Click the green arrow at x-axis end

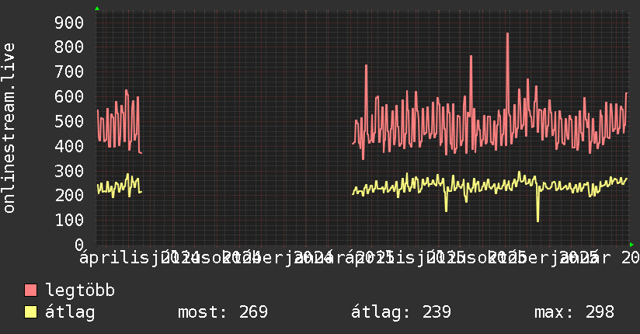631,245
